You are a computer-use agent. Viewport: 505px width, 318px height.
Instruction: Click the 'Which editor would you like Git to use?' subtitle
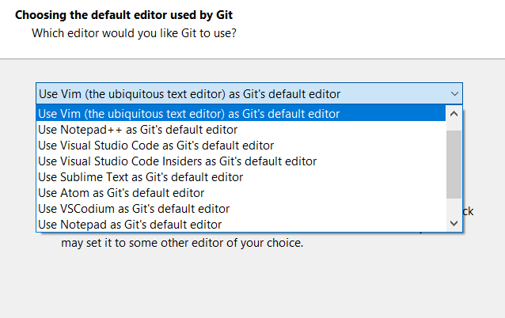point(134,33)
